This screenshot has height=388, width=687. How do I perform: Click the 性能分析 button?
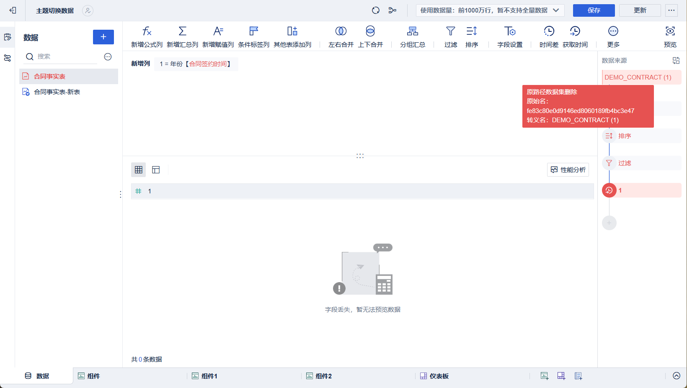click(x=568, y=170)
